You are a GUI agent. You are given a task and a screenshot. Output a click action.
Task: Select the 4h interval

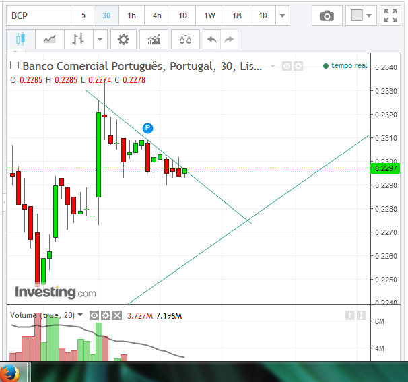click(x=157, y=15)
